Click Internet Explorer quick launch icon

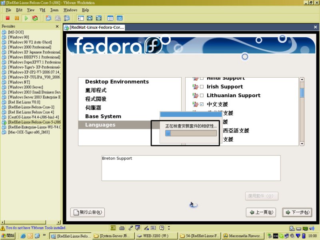coord(23,236)
